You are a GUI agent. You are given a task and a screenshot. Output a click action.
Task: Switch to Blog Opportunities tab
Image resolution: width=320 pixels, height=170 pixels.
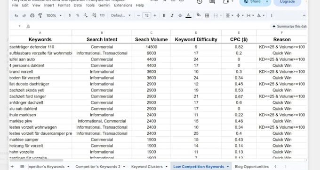pos(251,167)
